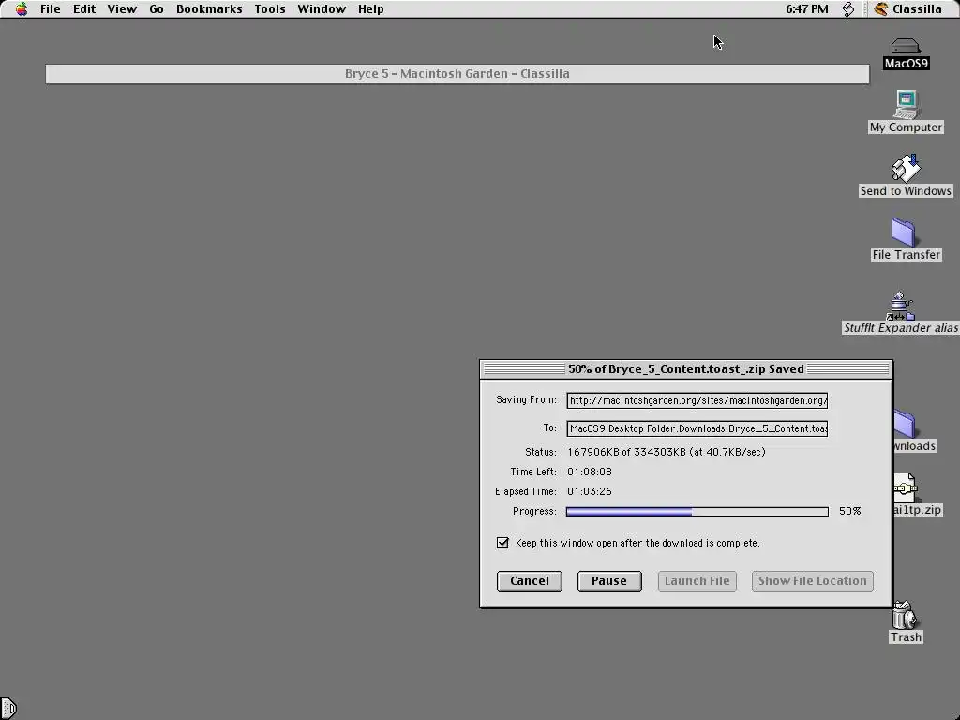Click the Show File Location button
The width and height of the screenshot is (960, 720).
(x=813, y=581)
